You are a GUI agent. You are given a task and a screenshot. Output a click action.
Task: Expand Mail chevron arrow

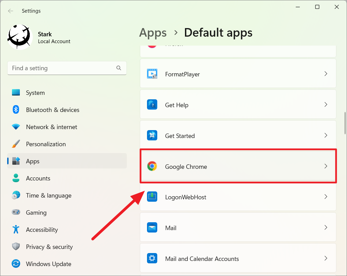(x=326, y=227)
